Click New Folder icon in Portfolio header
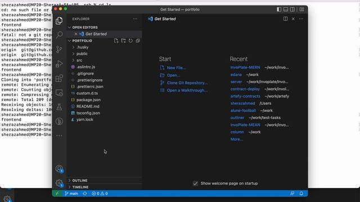Image resolution: width=360 pixels, height=202 pixels. 124,40
